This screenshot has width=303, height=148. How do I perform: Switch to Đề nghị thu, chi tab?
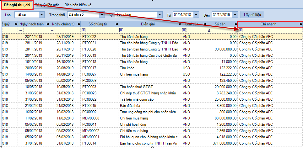tap(17, 5)
